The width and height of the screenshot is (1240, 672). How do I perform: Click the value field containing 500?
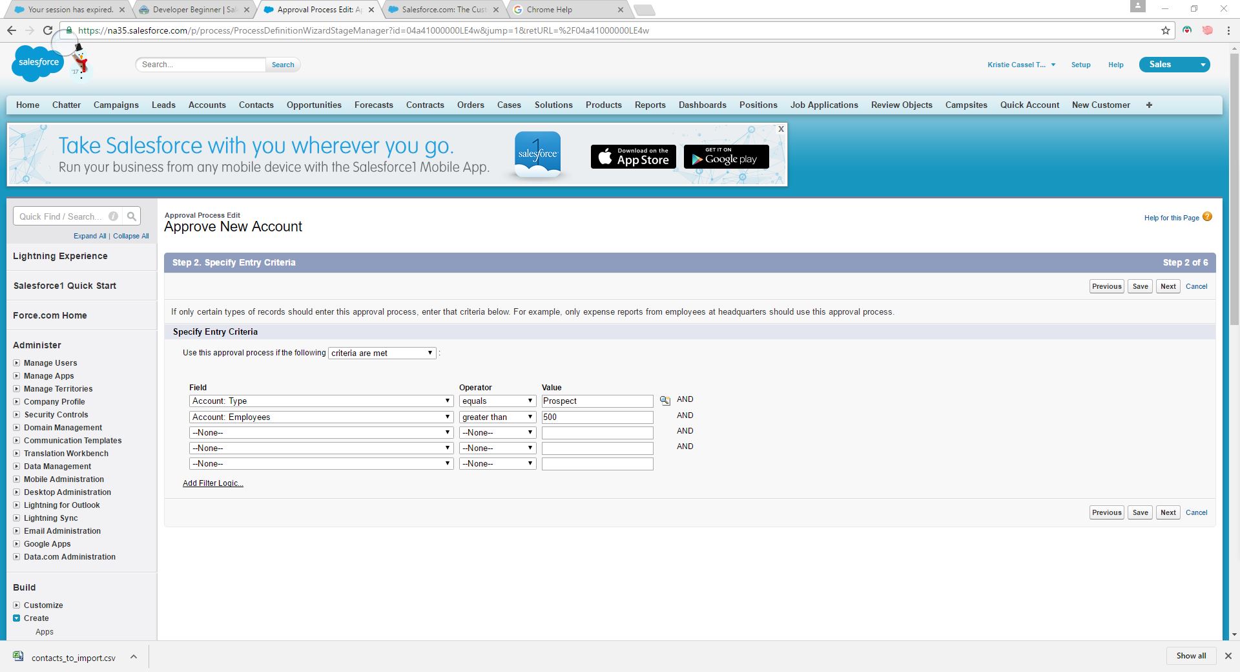click(x=597, y=417)
